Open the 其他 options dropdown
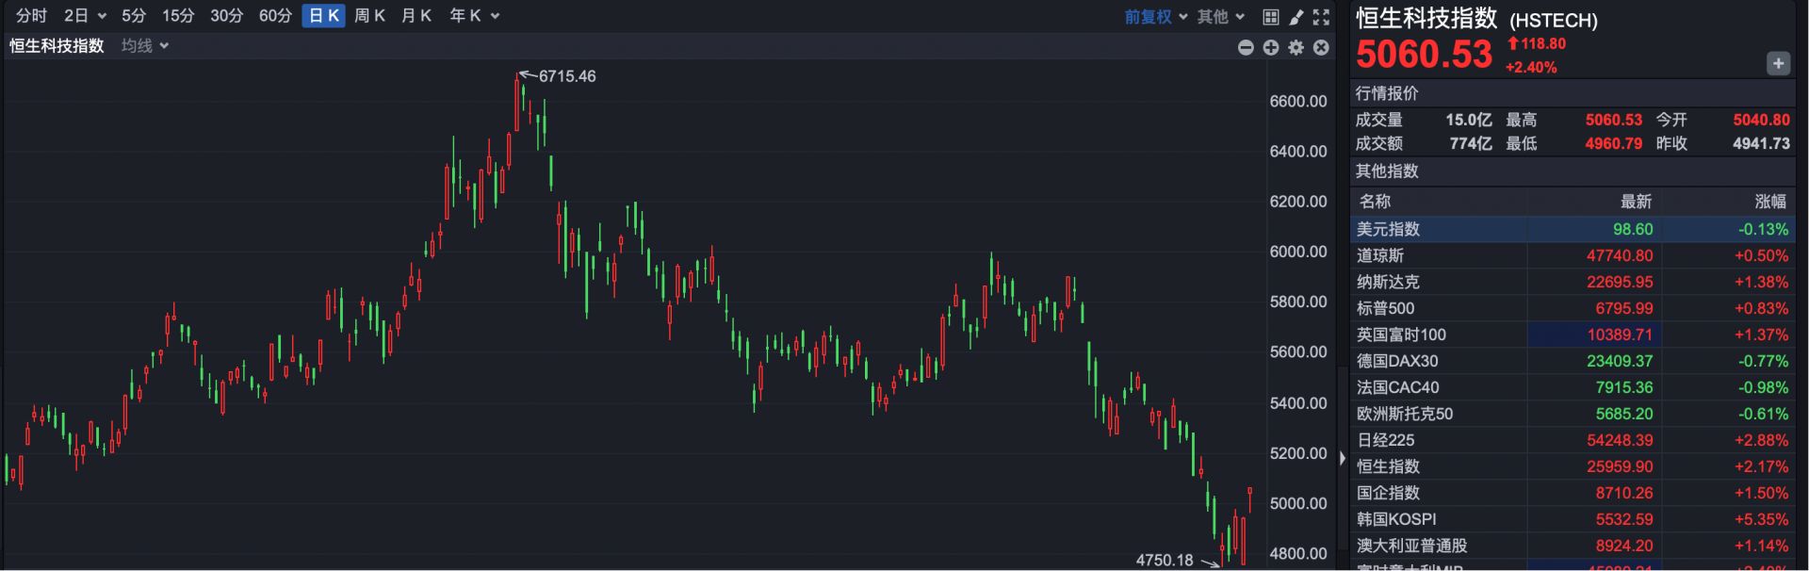The image size is (1809, 571). pyautogui.click(x=1221, y=17)
